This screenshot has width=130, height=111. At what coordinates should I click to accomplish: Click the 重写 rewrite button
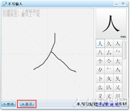[x=27, y=104]
